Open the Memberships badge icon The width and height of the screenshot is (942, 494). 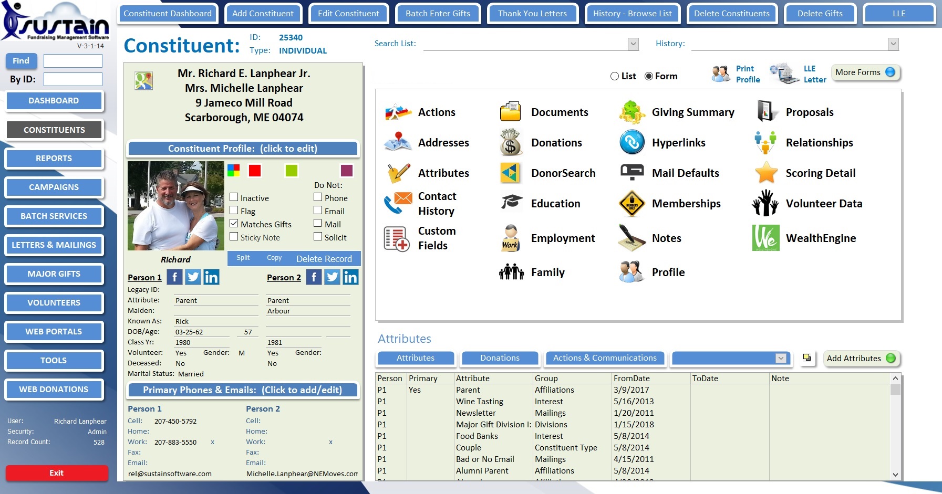632,204
